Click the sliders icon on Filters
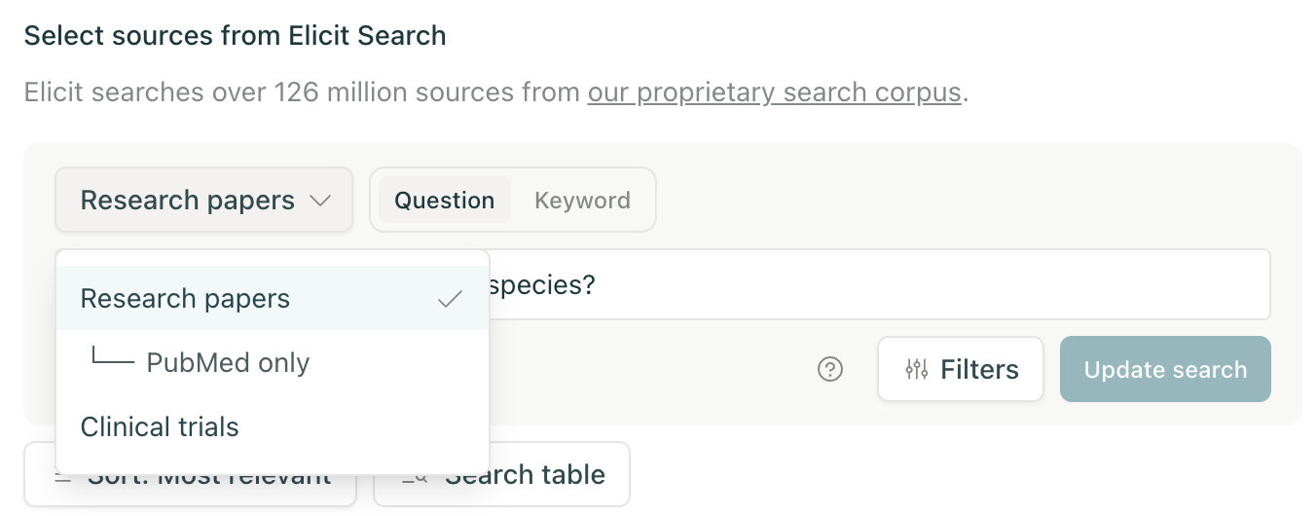The height and width of the screenshot is (516, 1316). coord(917,370)
